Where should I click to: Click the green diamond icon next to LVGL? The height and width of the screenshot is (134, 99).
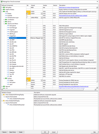(x=4, y=12)
